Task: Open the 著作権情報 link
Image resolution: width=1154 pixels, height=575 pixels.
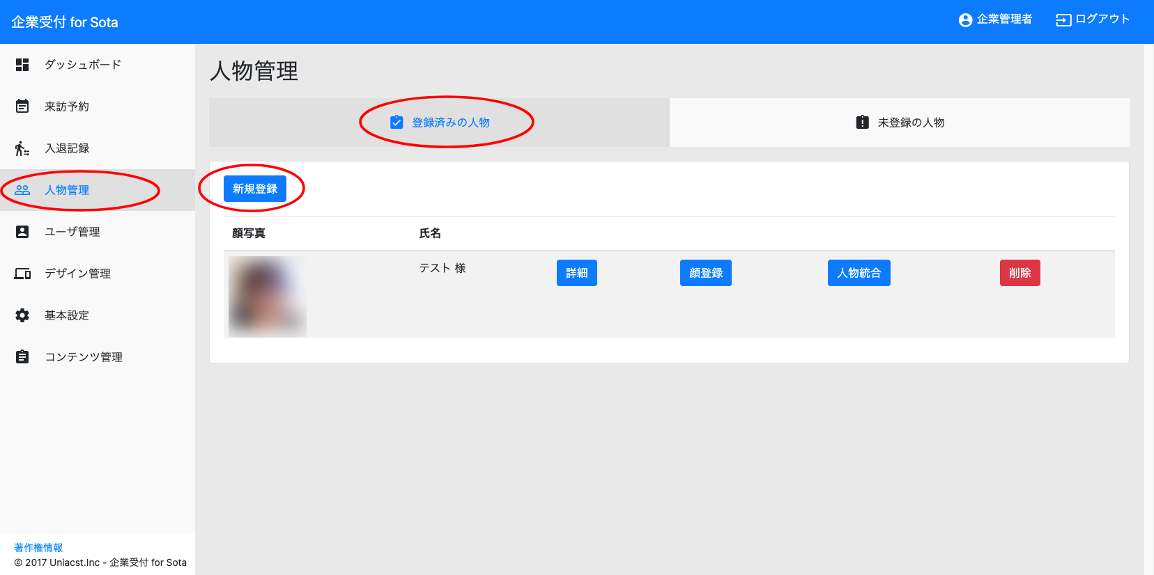Action: [x=38, y=548]
